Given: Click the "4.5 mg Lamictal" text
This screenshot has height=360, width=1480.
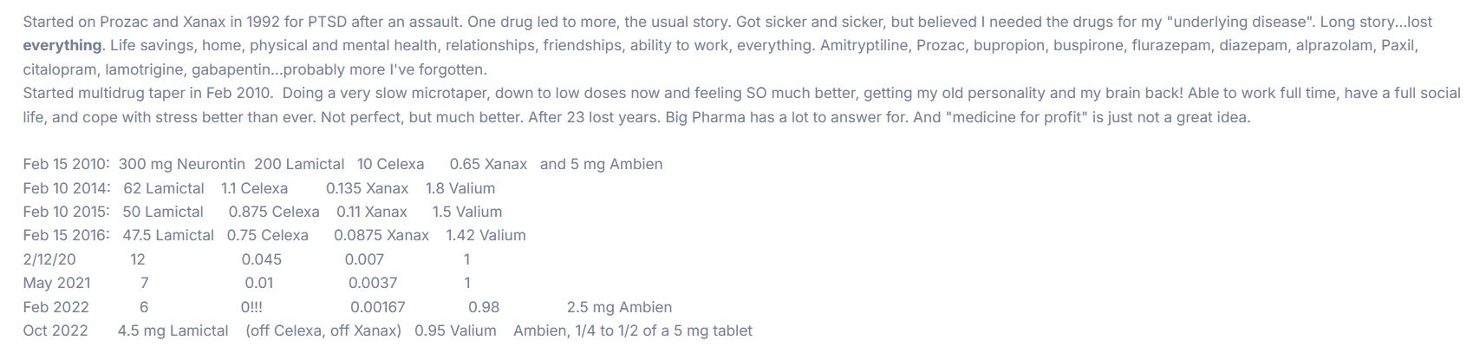Looking at the screenshot, I should tap(173, 331).
